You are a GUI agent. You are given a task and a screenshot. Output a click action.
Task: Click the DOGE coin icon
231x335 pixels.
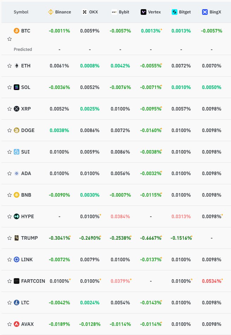point(17,130)
